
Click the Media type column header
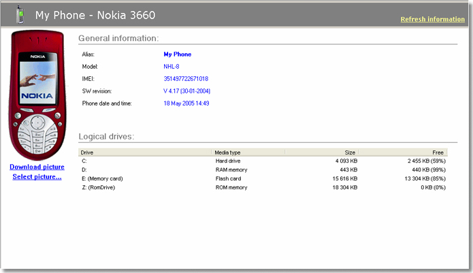[x=227, y=152]
